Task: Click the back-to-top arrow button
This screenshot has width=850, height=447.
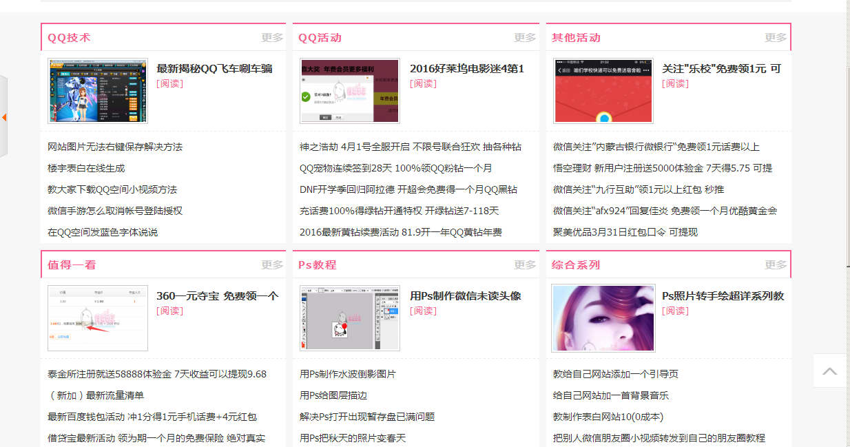Action: tap(830, 371)
